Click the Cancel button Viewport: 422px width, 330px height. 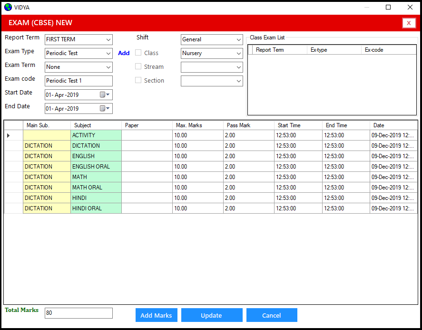tap(272, 315)
